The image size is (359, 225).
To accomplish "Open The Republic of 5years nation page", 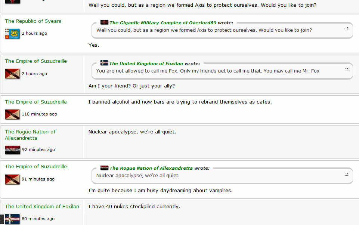I will 33,21.
